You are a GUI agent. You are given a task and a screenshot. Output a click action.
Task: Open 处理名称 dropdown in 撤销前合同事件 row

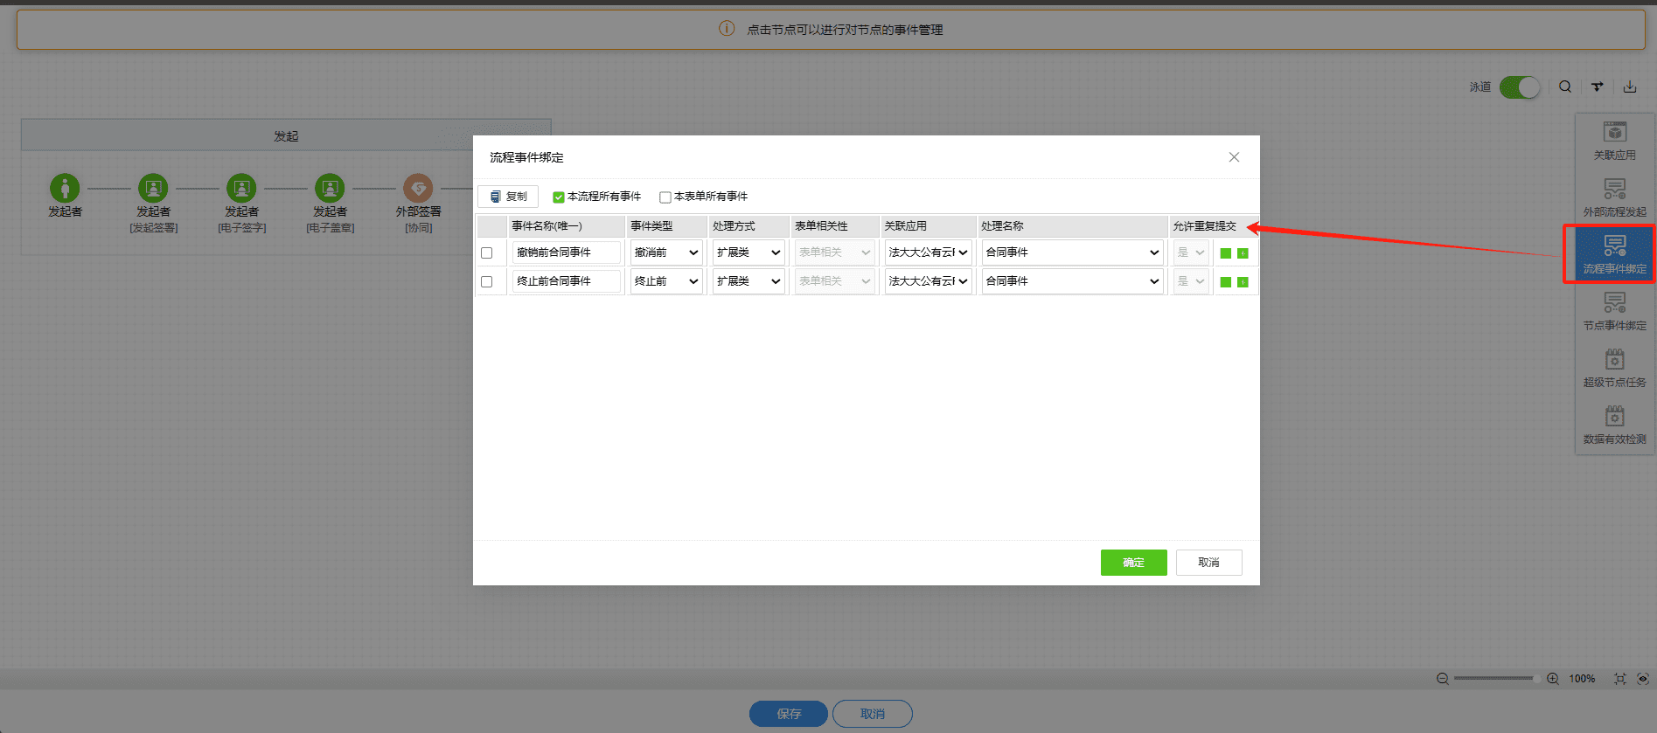[x=1073, y=252]
